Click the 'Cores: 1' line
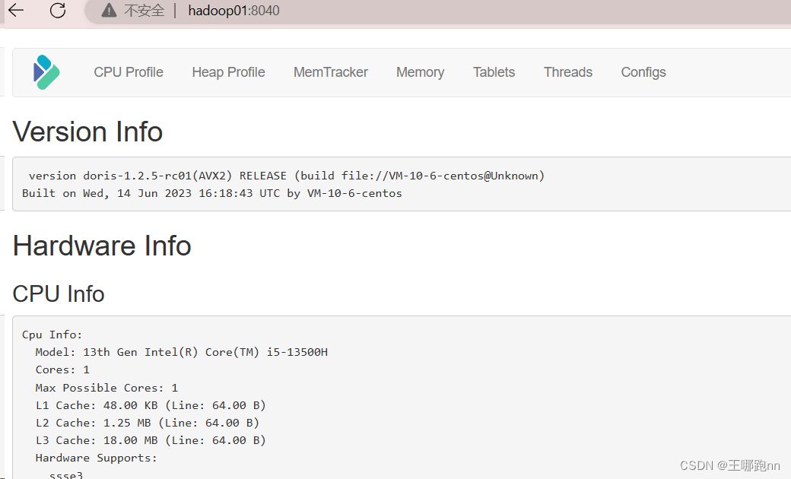 [x=62, y=370]
